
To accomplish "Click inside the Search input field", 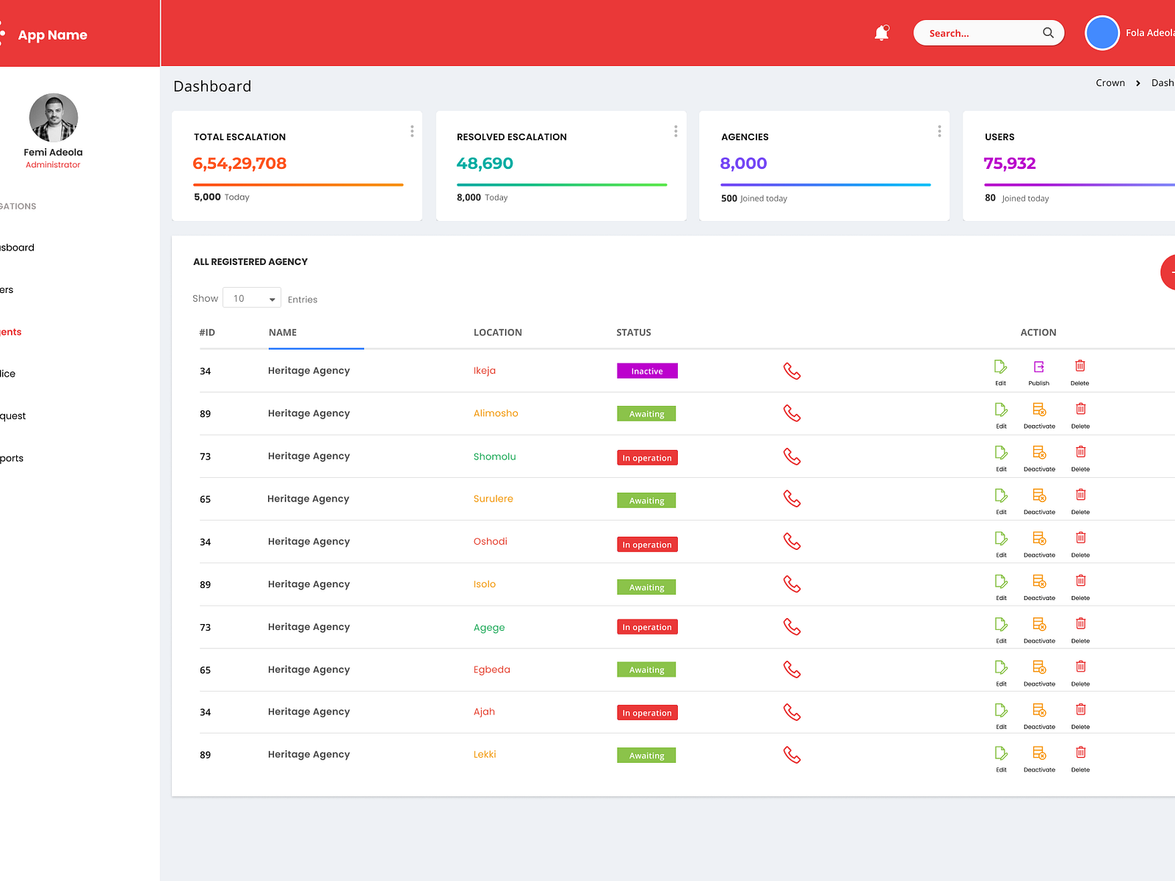I will pos(977,32).
